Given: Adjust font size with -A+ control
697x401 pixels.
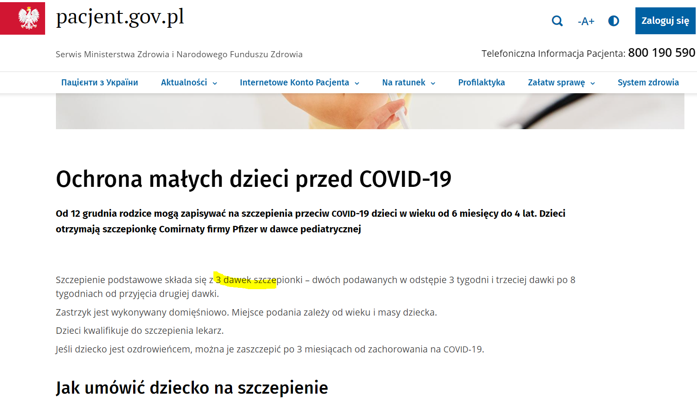Looking at the screenshot, I should pyautogui.click(x=586, y=21).
